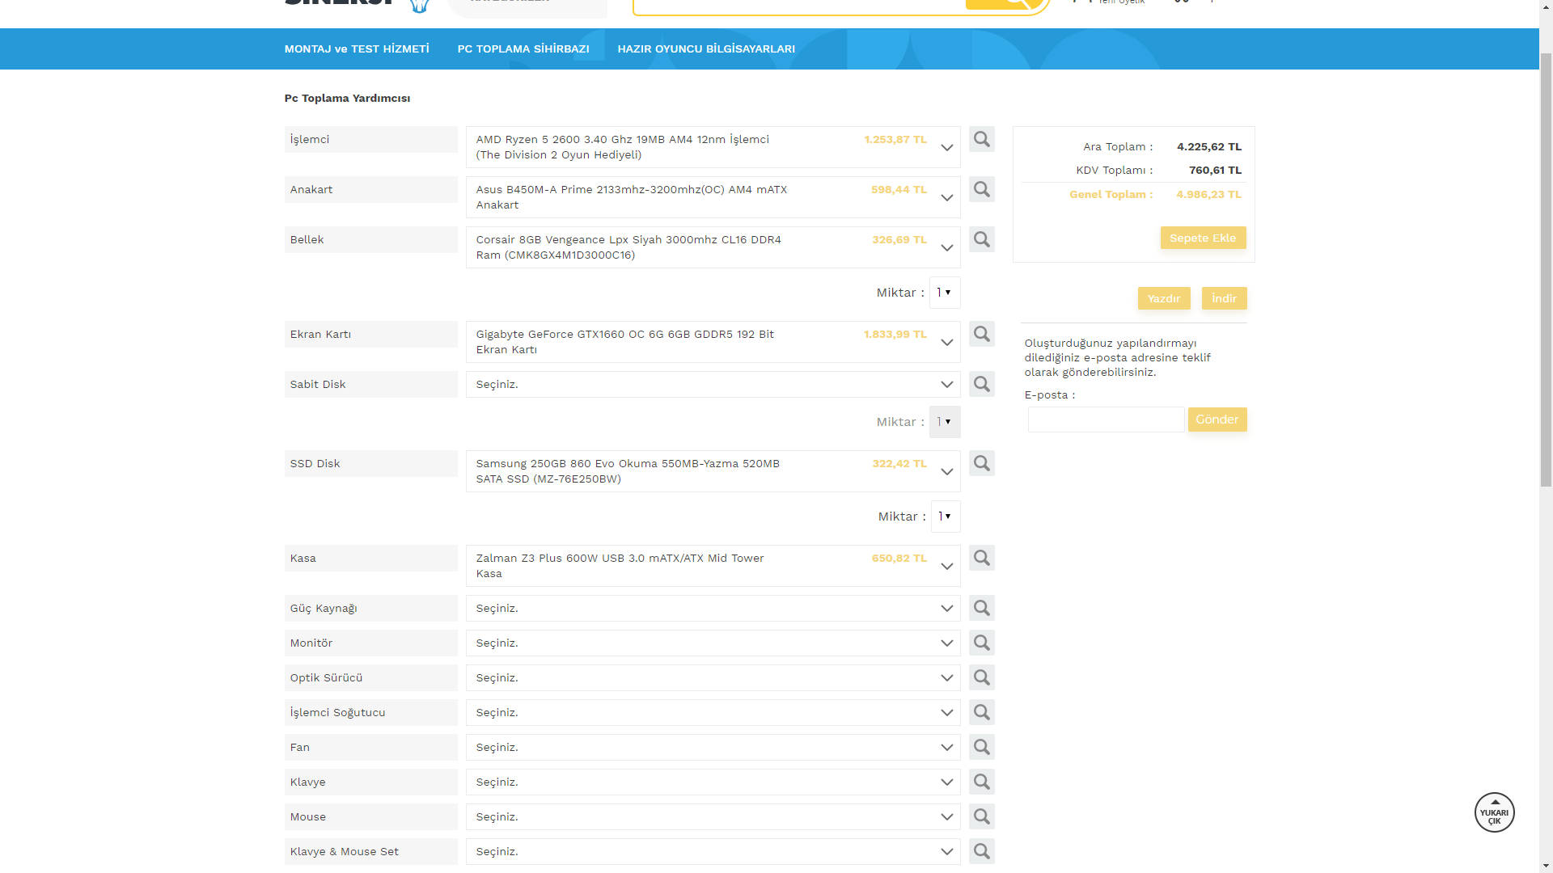Click the magnifier icon beside Anakart selection
Image resolution: width=1553 pixels, height=873 pixels.
click(981, 189)
